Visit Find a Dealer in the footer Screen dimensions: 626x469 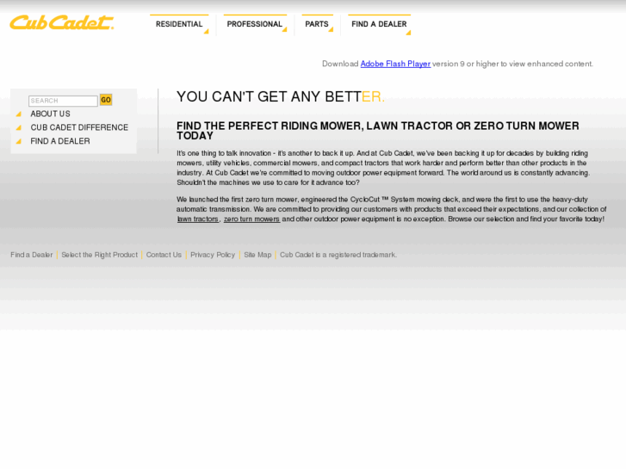click(x=32, y=255)
